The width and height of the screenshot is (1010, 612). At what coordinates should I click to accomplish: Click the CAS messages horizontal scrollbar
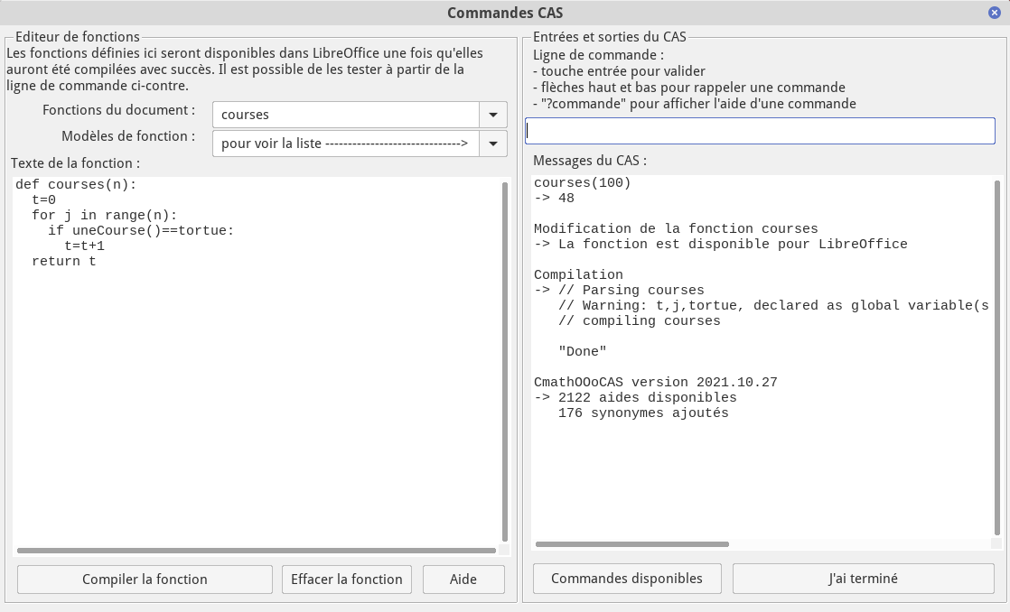click(x=632, y=544)
